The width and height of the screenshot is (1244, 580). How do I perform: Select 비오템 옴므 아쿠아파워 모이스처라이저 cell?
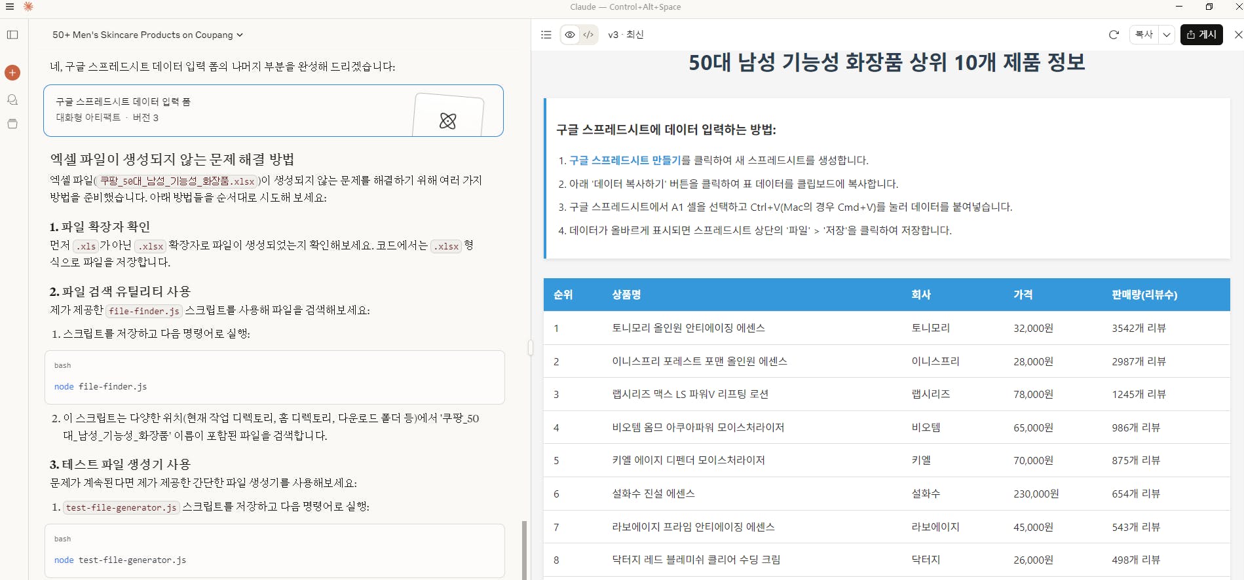pos(698,427)
